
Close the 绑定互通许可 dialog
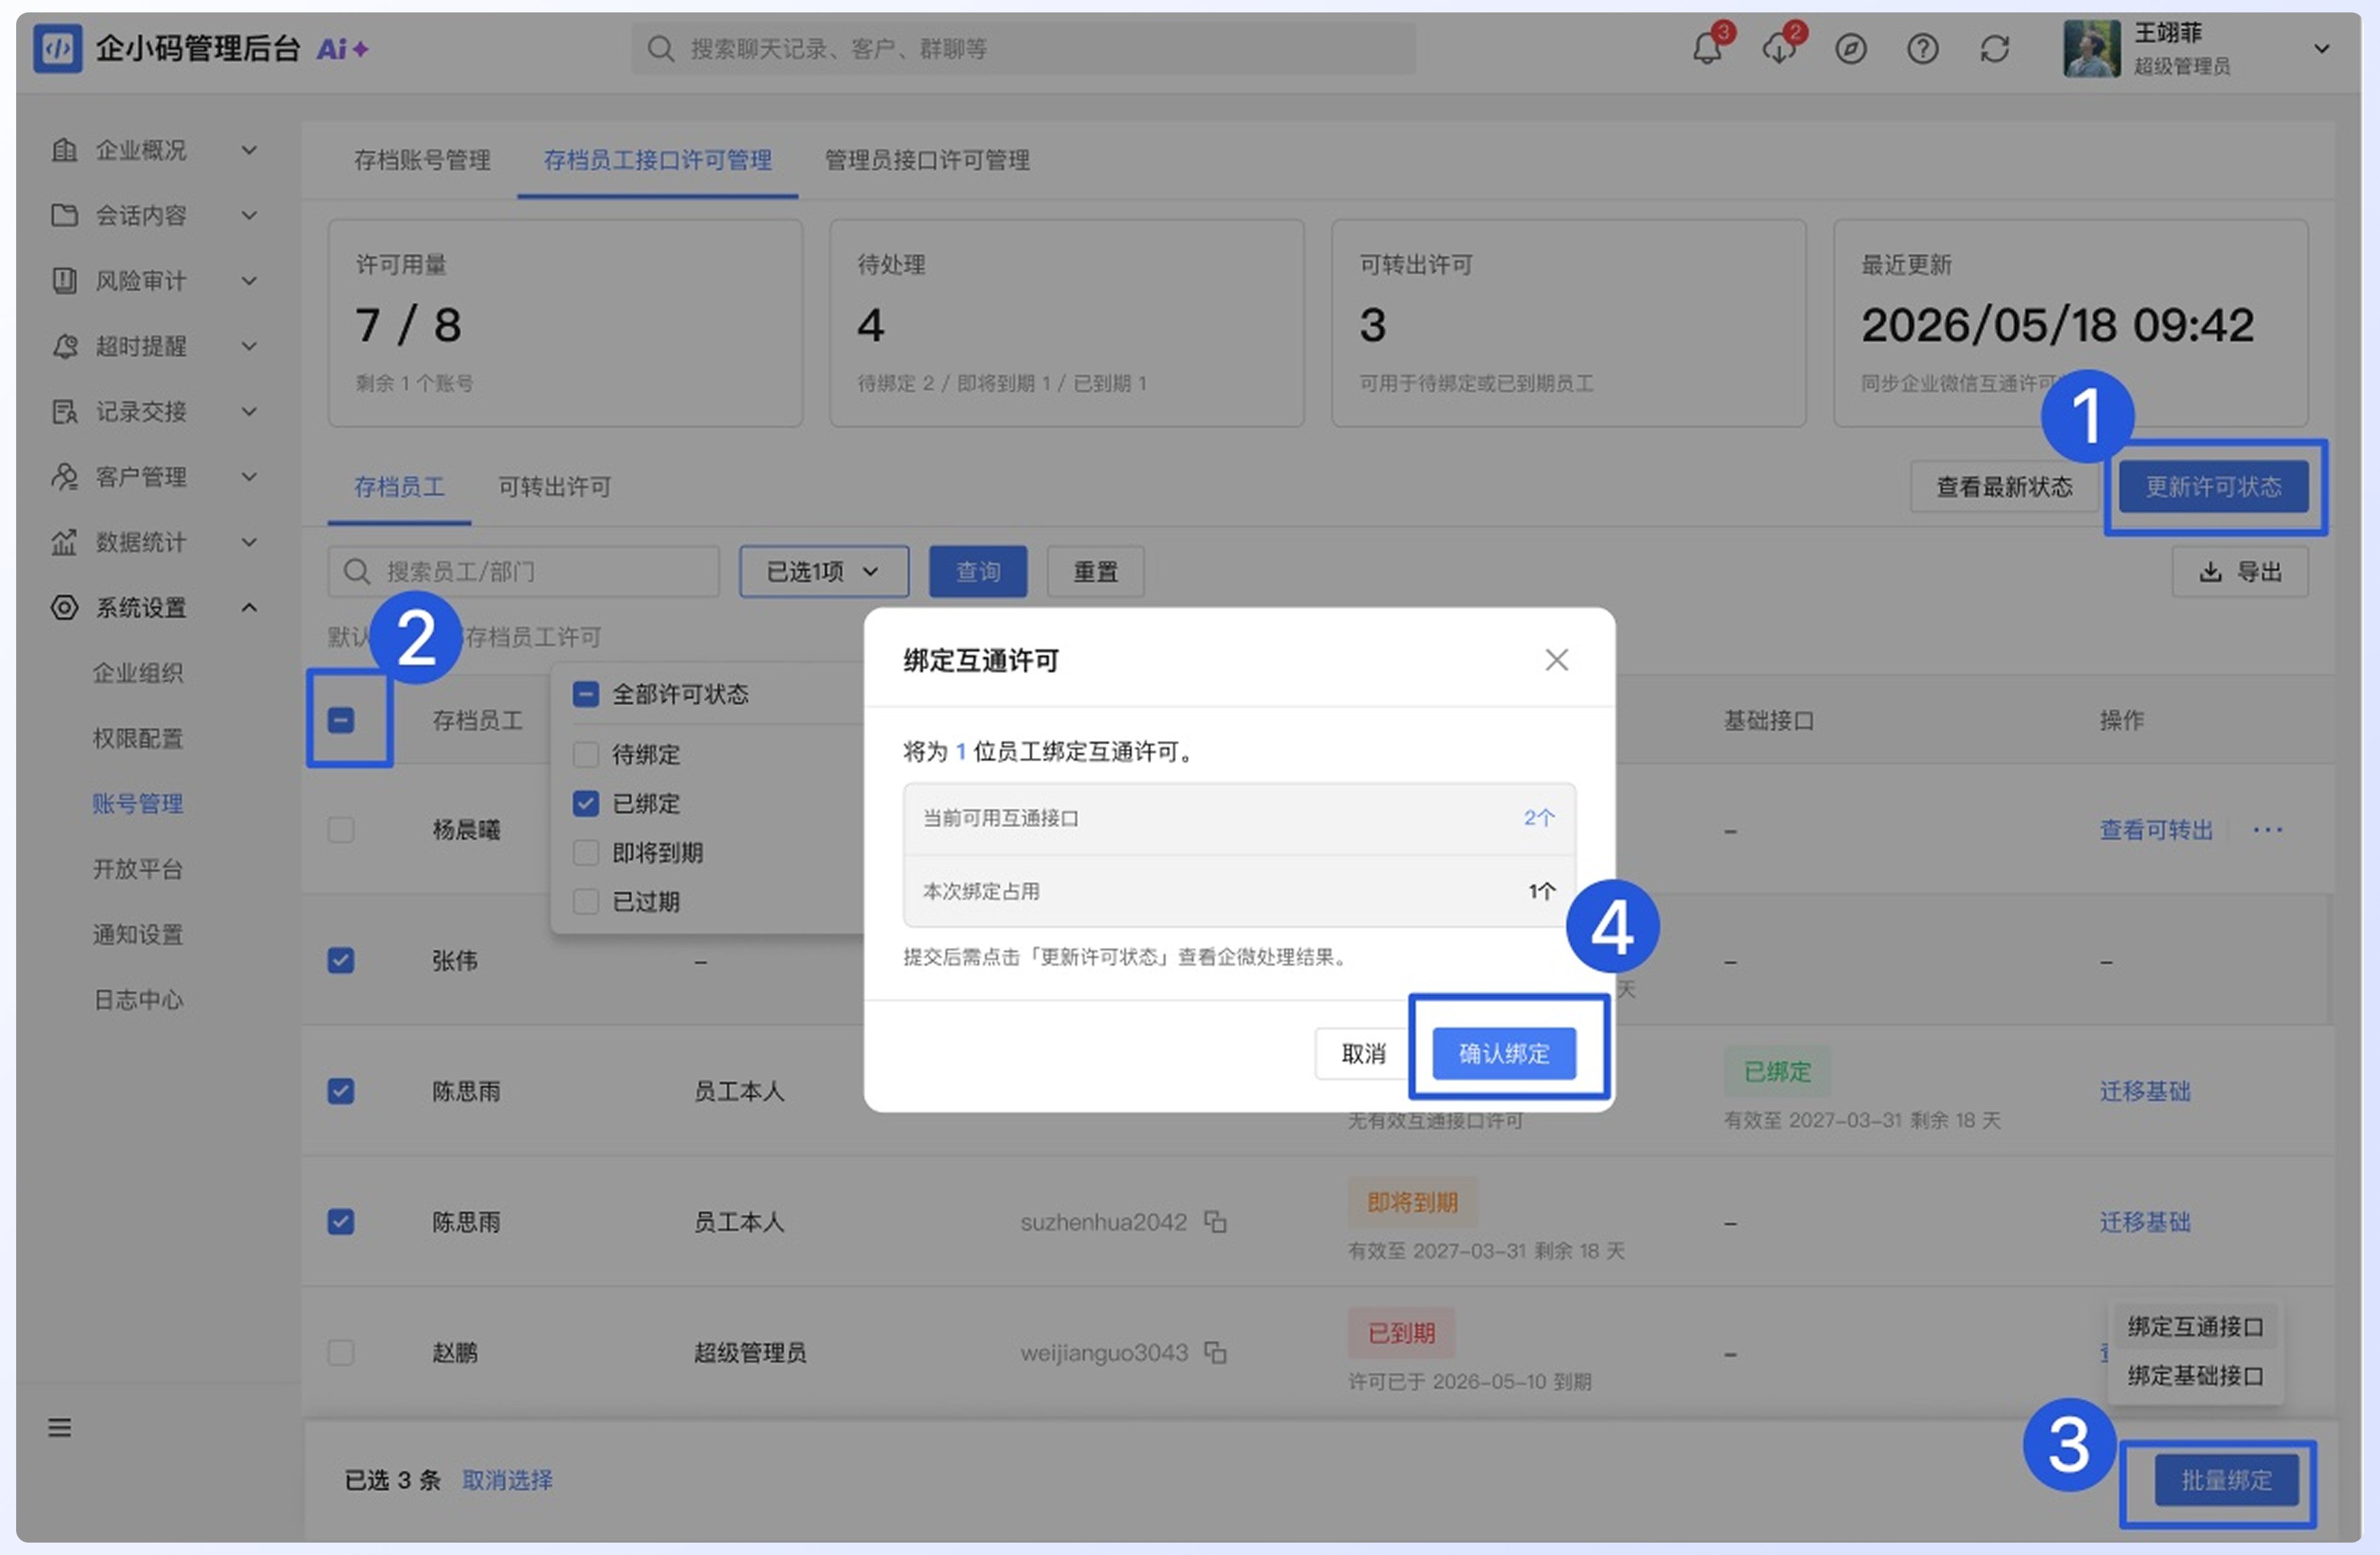tap(1556, 660)
